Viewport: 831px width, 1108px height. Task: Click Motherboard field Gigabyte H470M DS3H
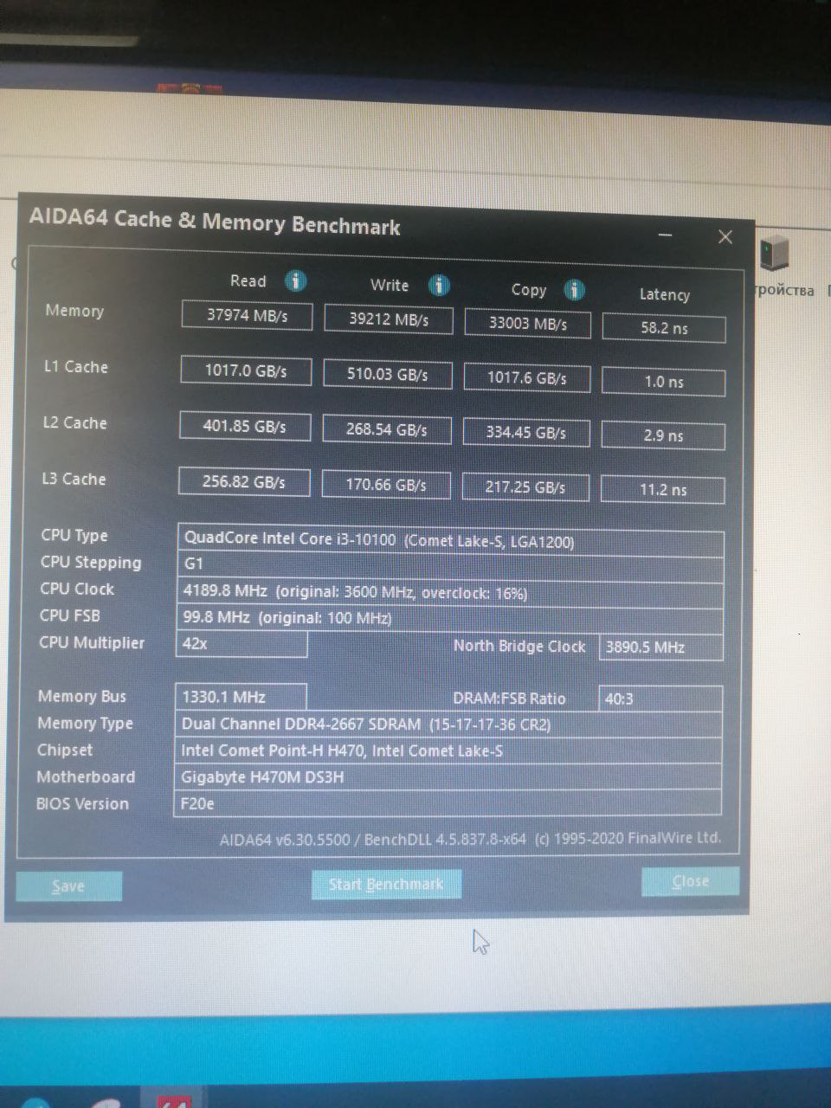tap(448, 776)
